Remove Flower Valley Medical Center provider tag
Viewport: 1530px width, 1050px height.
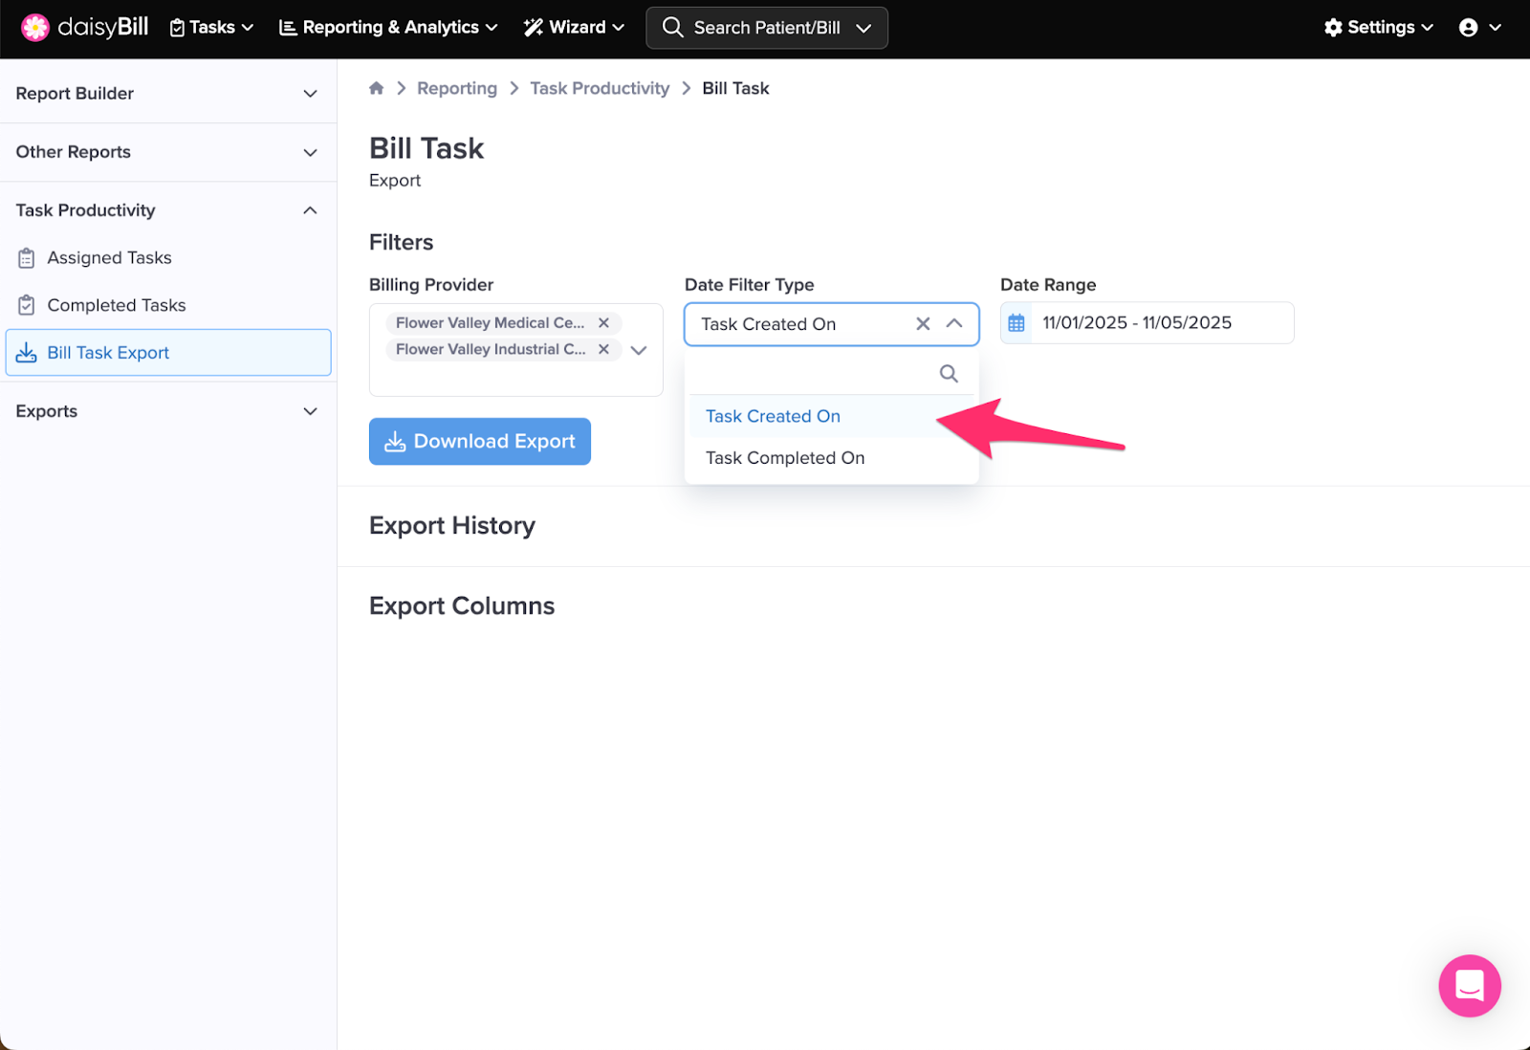pyautogui.click(x=603, y=323)
